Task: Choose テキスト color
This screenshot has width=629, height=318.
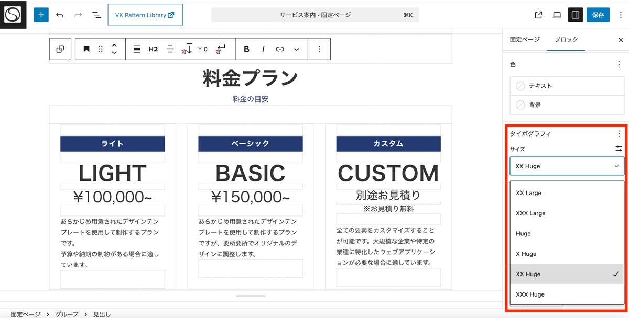Action: click(x=567, y=86)
